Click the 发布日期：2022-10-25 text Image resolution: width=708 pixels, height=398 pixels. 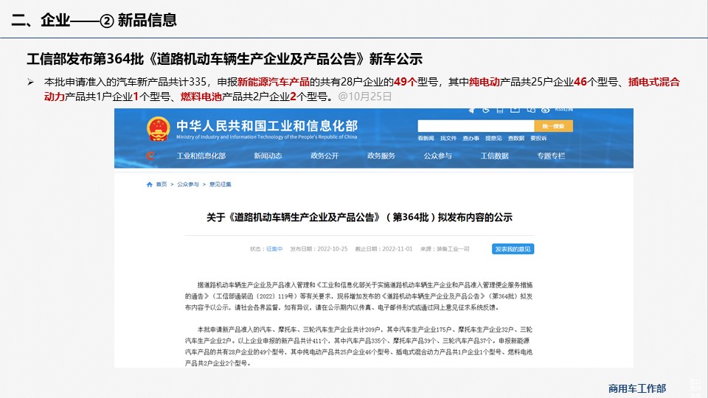[319, 249]
